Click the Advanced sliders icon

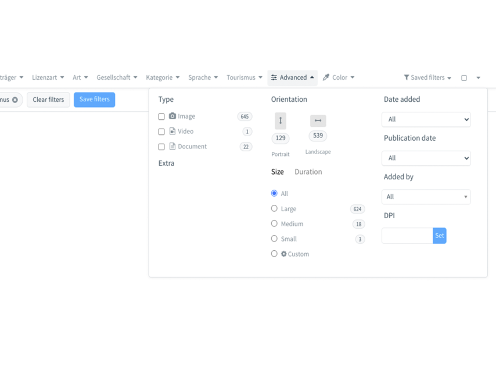click(x=274, y=77)
